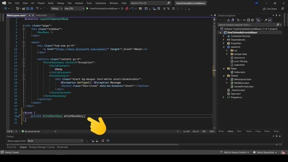288x162 pixels.
Task: Click Save All icon in toolbar
Action: [x=32, y=9]
